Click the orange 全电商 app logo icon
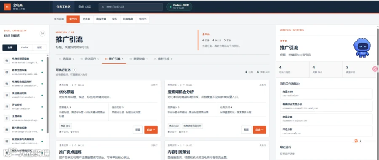The height and width of the screenshot is (160, 379). tap(7, 7)
